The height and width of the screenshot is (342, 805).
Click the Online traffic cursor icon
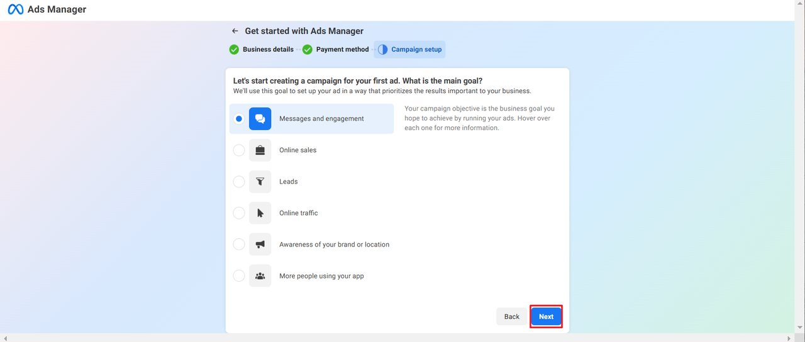click(x=260, y=213)
